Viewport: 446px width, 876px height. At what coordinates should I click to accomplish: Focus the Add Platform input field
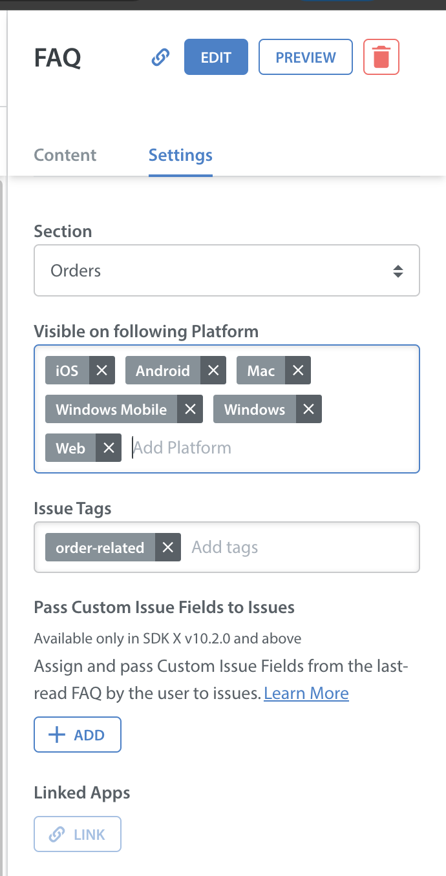click(x=271, y=448)
